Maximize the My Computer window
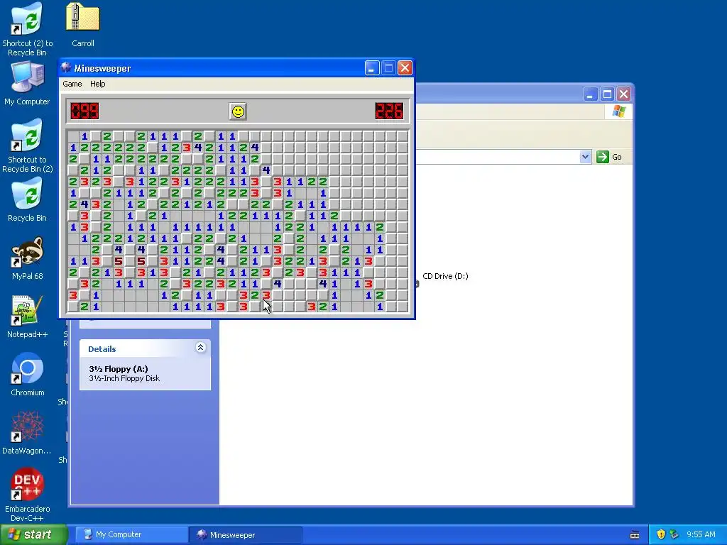The height and width of the screenshot is (545, 727). tap(607, 94)
